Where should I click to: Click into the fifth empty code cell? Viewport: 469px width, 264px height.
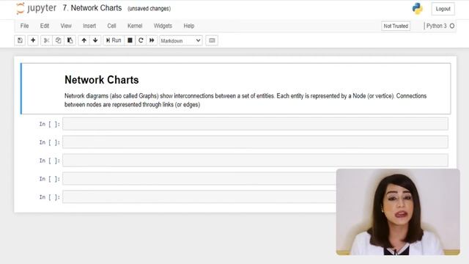pos(199,197)
